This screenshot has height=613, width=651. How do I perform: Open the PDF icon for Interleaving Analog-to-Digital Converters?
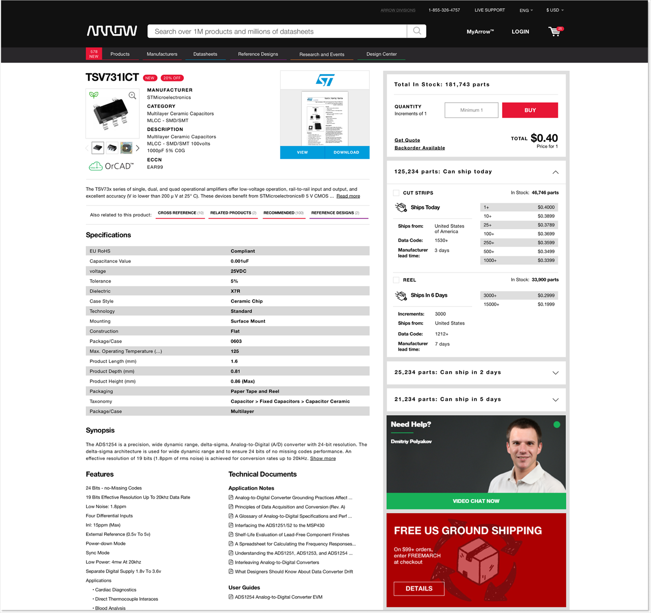[x=231, y=562]
